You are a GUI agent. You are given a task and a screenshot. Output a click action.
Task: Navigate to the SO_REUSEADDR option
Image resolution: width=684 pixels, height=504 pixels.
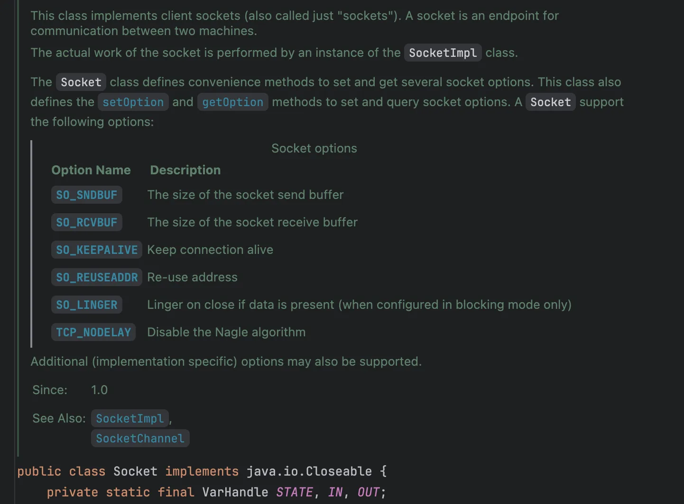pos(97,278)
